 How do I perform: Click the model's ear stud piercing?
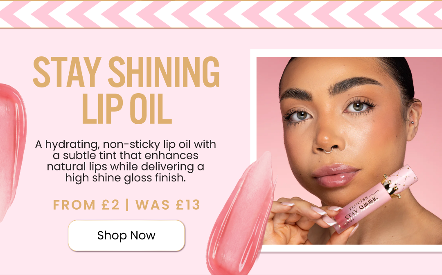[412, 123]
